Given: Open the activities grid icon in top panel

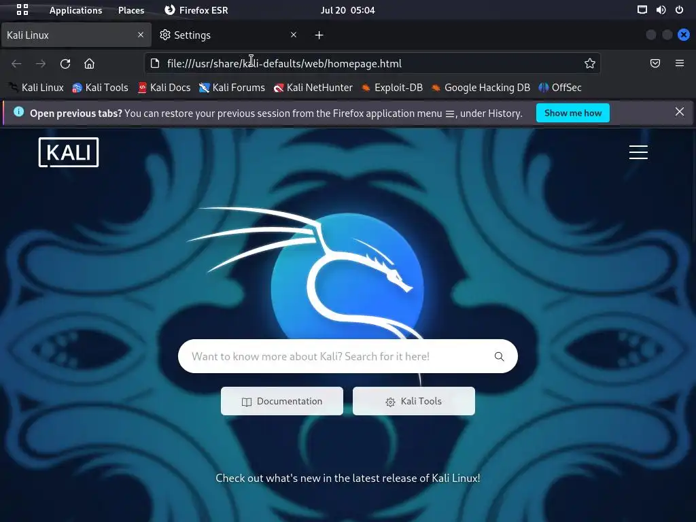Looking at the screenshot, I should (22, 10).
